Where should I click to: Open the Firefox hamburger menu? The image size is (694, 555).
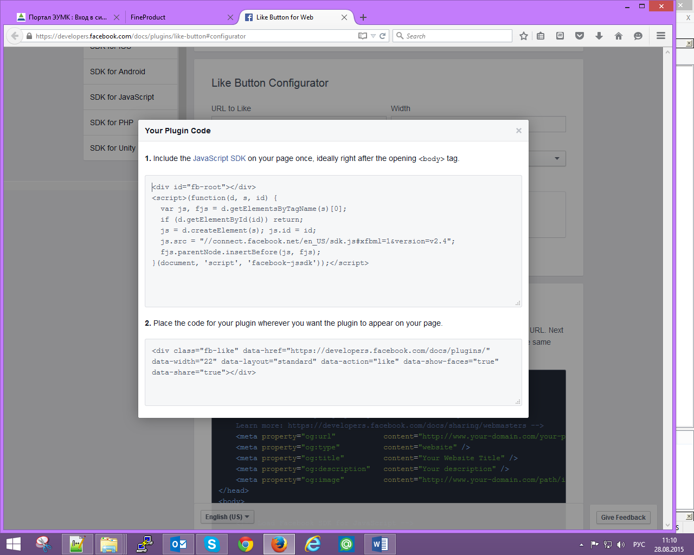pyautogui.click(x=660, y=36)
